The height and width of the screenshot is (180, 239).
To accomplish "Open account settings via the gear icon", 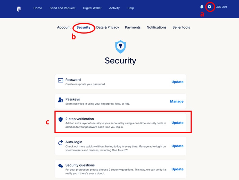I will pos(209,7).
